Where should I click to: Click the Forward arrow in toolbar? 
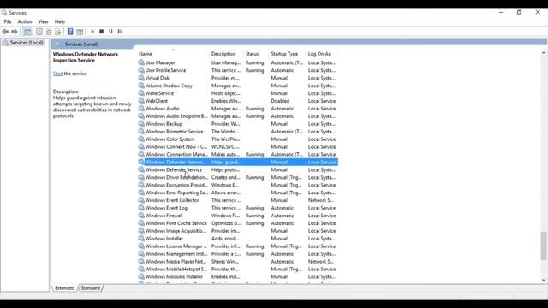[x=15, y=32]
